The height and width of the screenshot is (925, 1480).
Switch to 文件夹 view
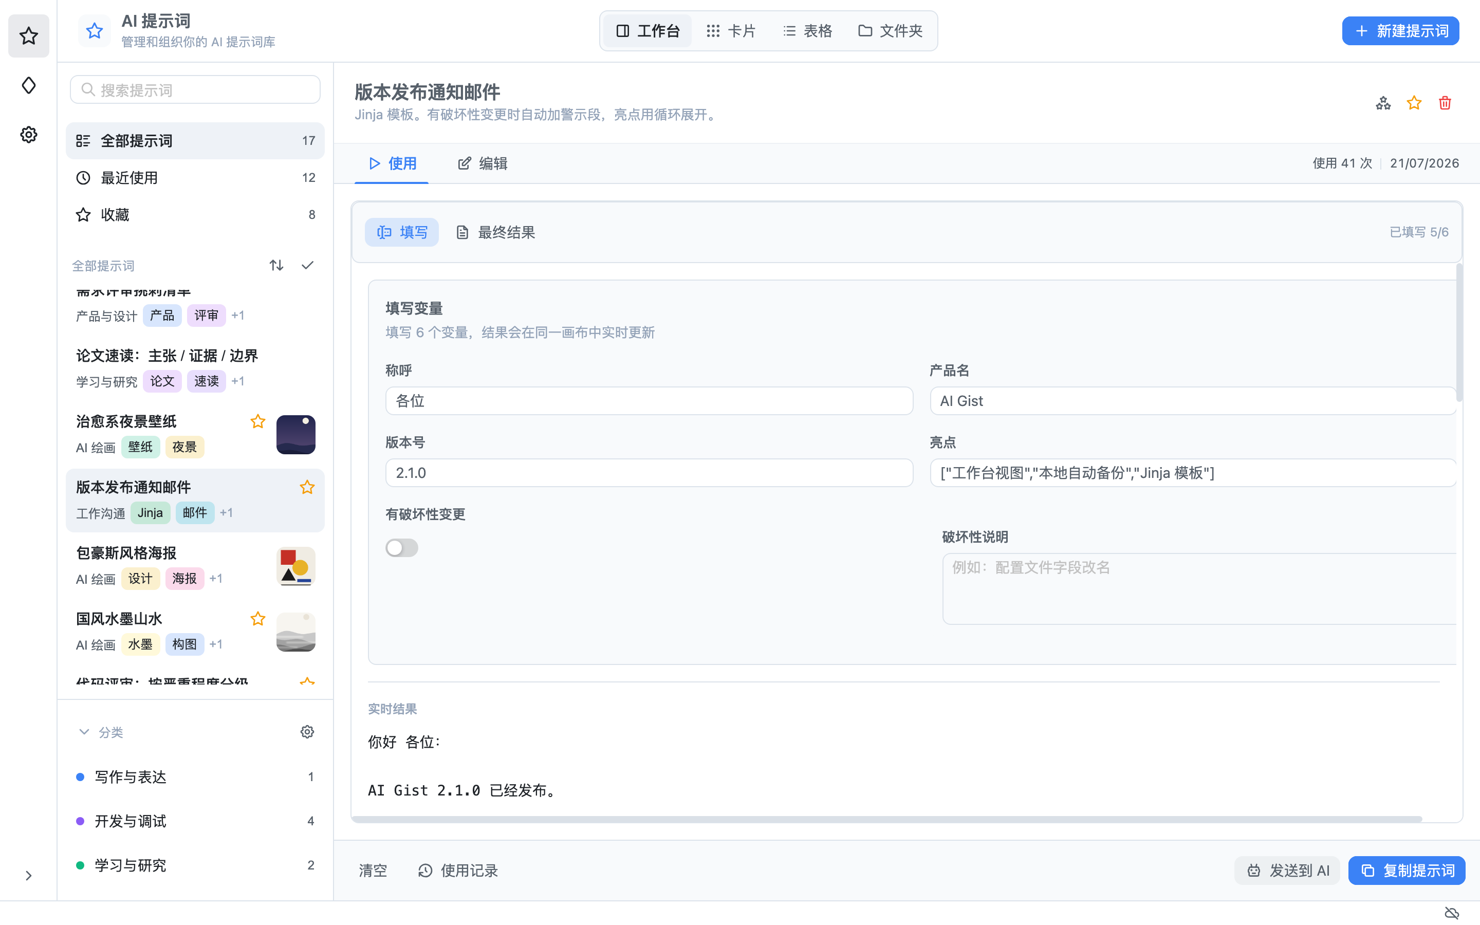pos(891,31)
